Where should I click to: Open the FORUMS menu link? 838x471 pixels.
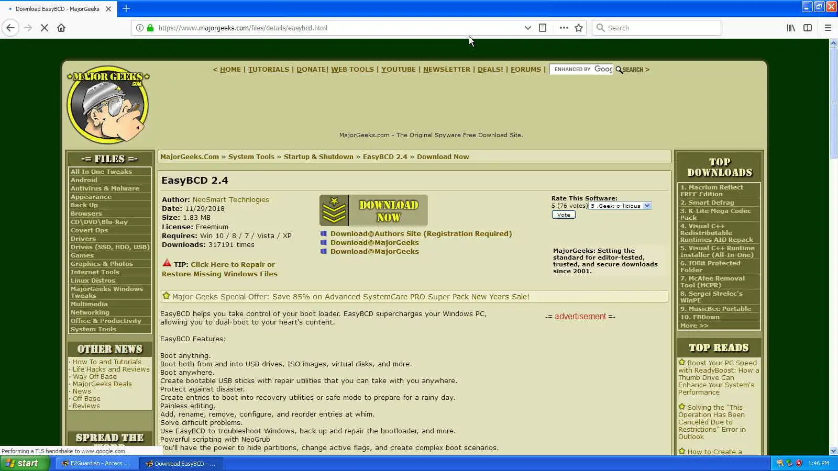pyautogui.click(x=526, y=69)
